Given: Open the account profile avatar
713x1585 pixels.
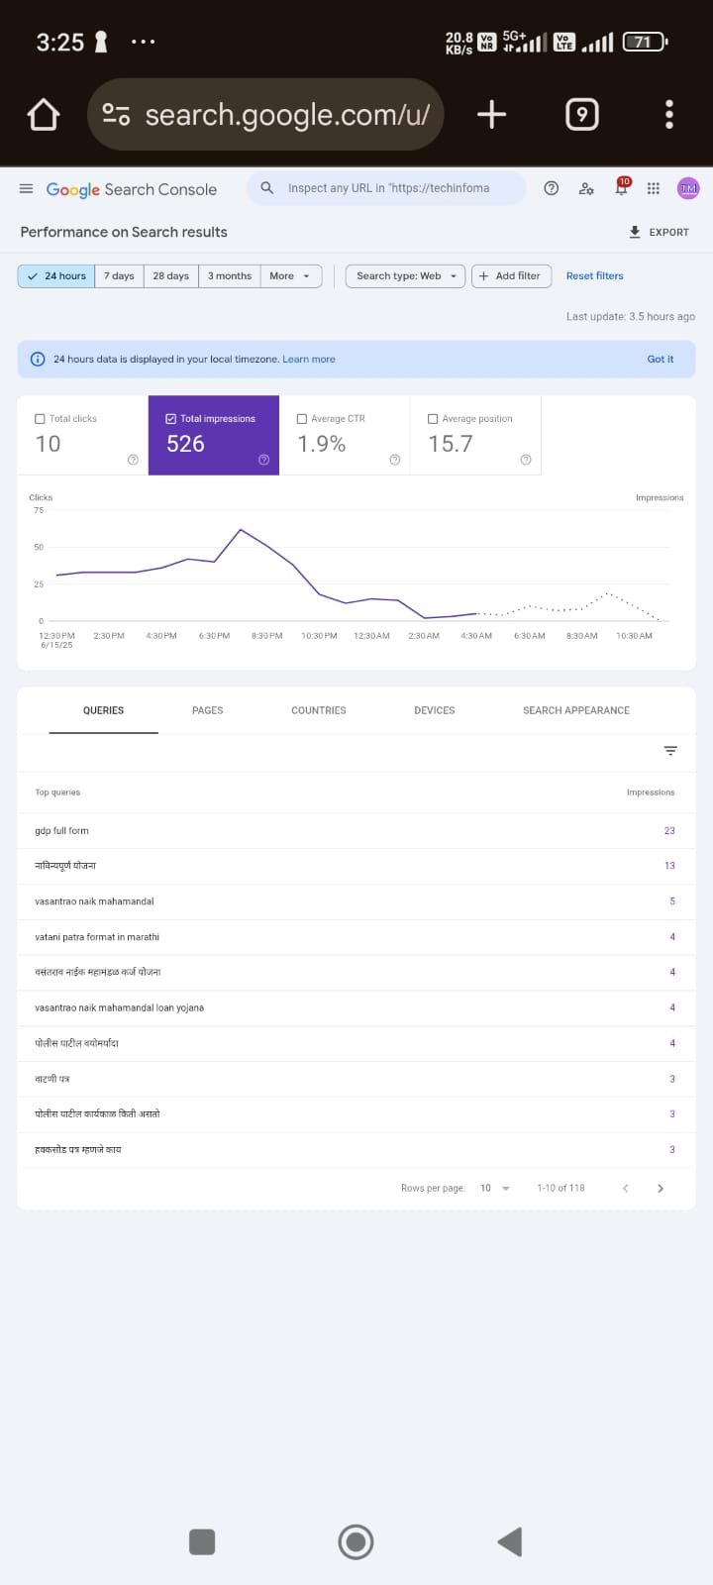Looking at the screenshot, I should 688,188.
